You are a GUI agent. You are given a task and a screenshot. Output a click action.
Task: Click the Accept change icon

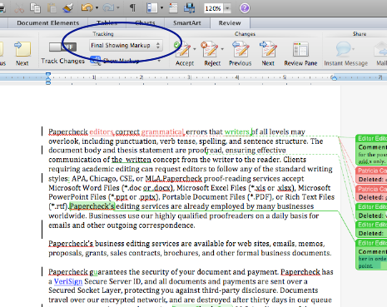click(x=183, y=49)
